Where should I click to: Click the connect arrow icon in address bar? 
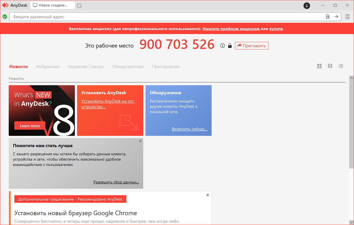tap(336, 17)
